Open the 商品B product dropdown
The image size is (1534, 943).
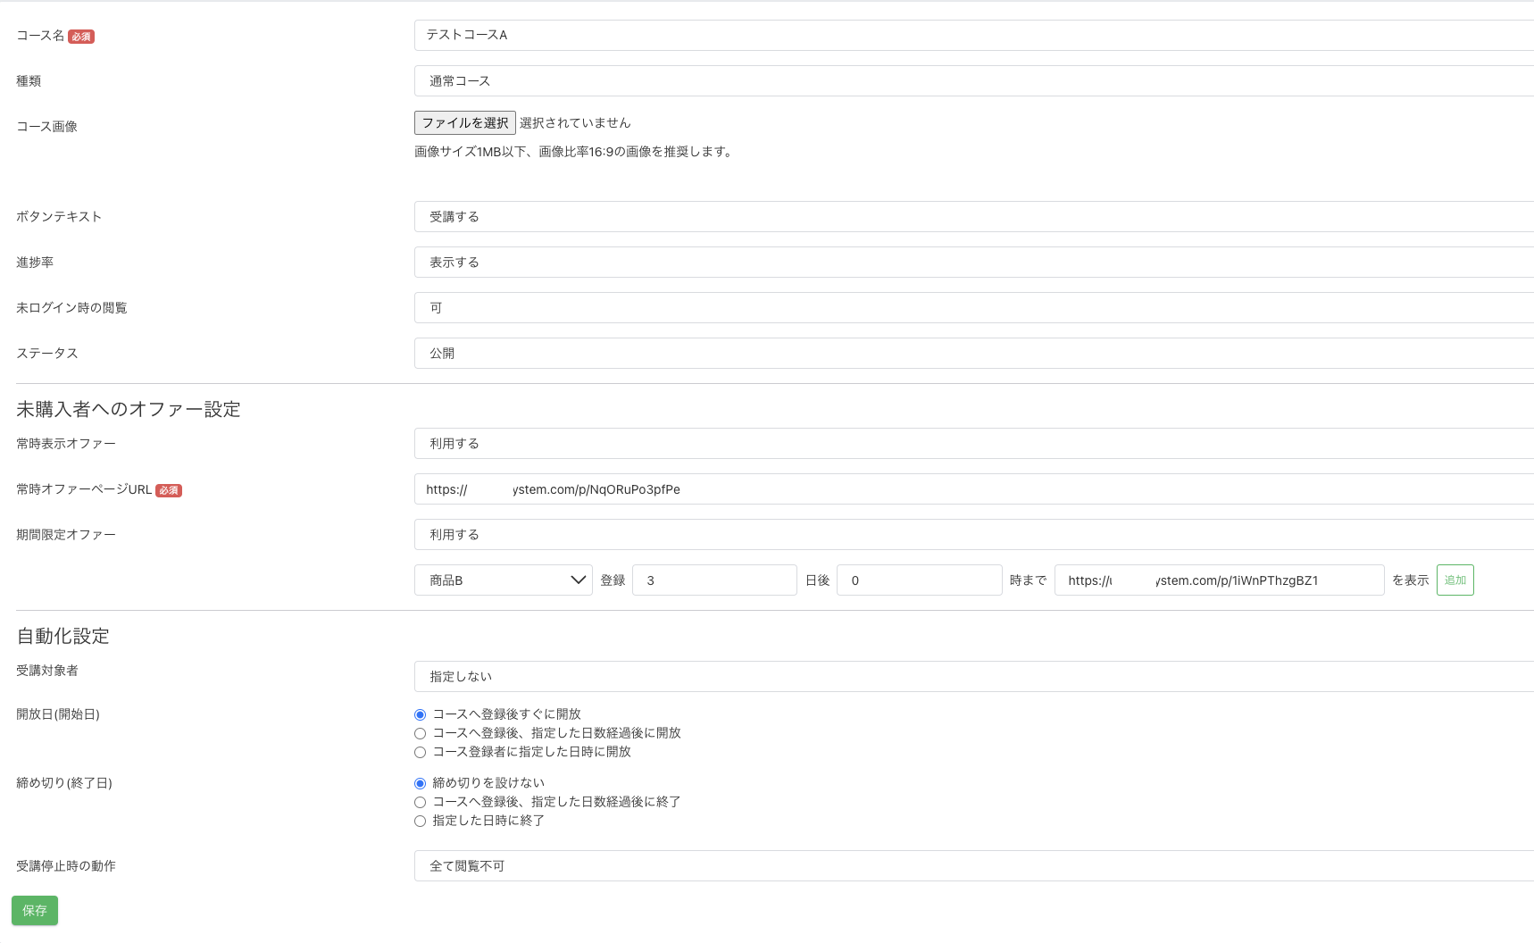[503, 580]
